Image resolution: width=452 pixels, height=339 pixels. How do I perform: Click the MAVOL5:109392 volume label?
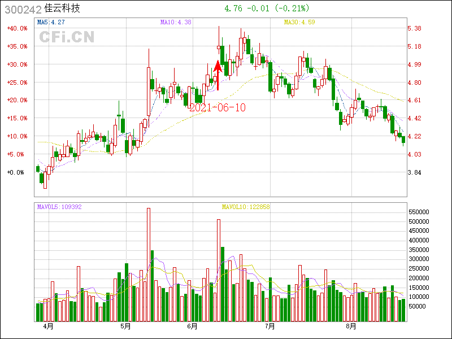click(59, 207)
